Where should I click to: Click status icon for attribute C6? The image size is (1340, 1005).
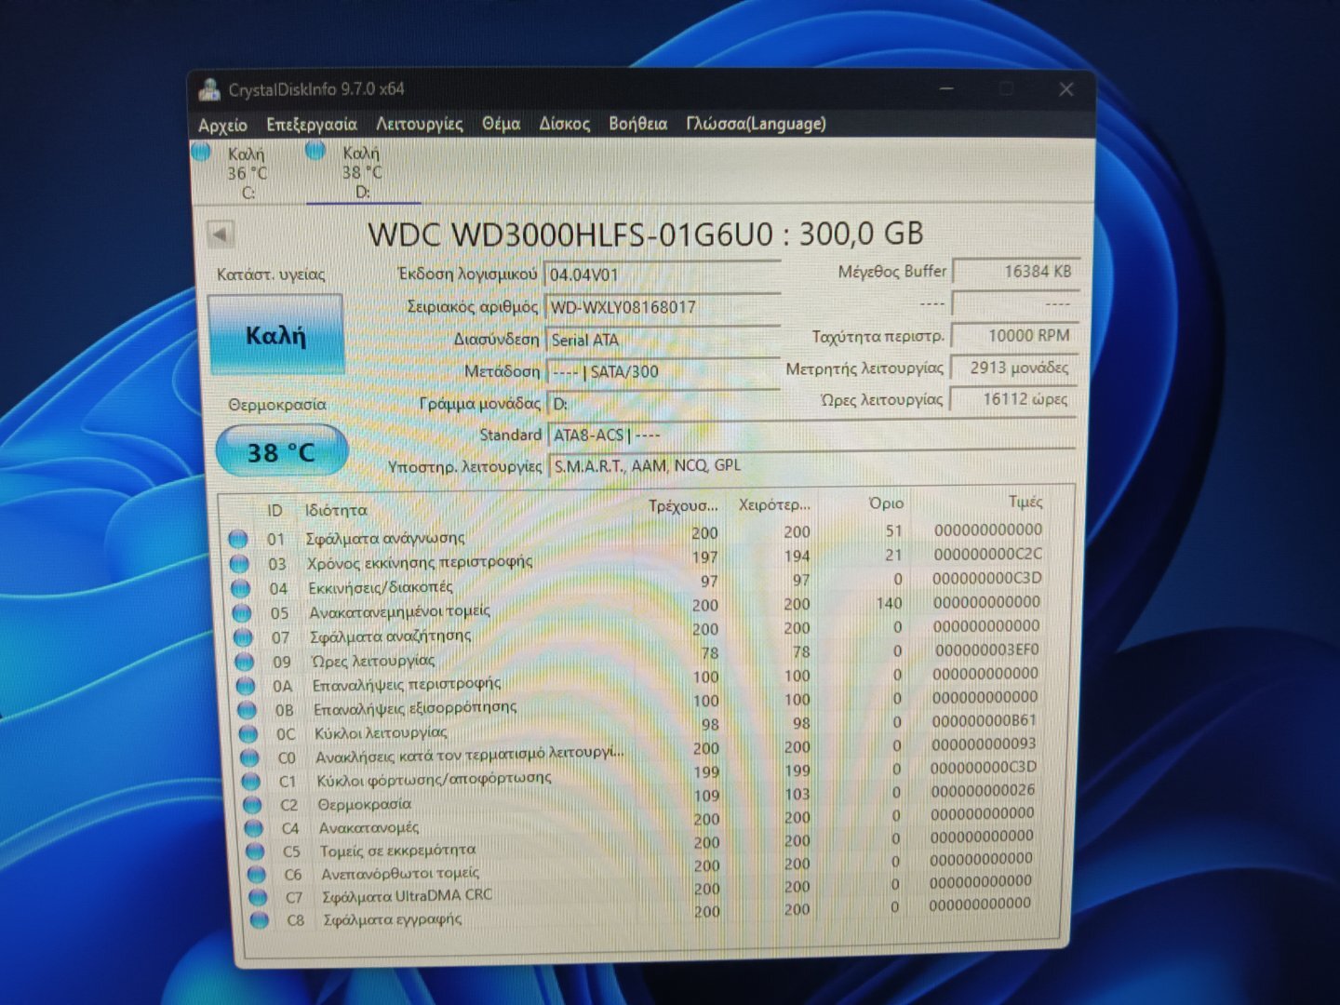(257, 875)
